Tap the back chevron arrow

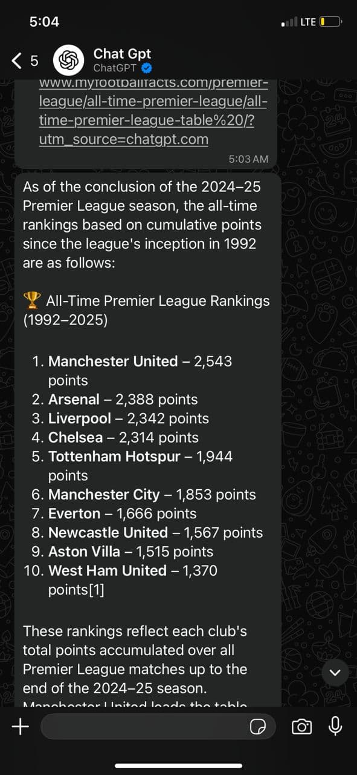[x=17, y=61]
